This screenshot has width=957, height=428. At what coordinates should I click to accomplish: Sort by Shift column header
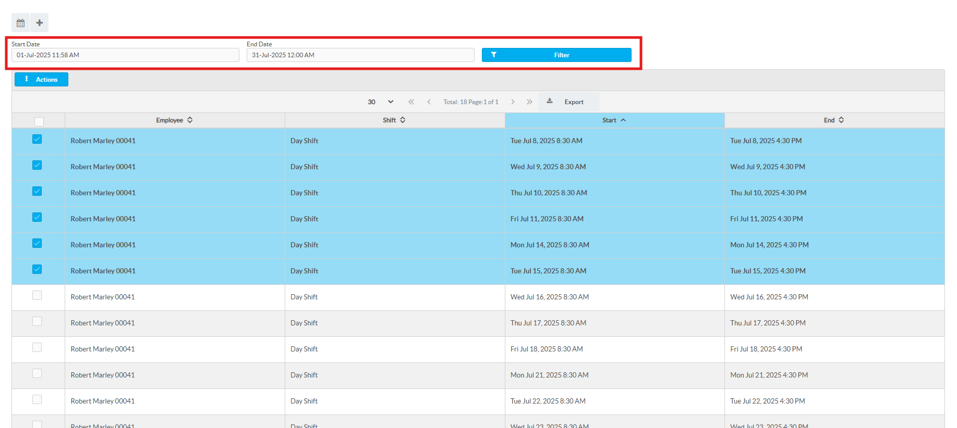tap(394, 120)
